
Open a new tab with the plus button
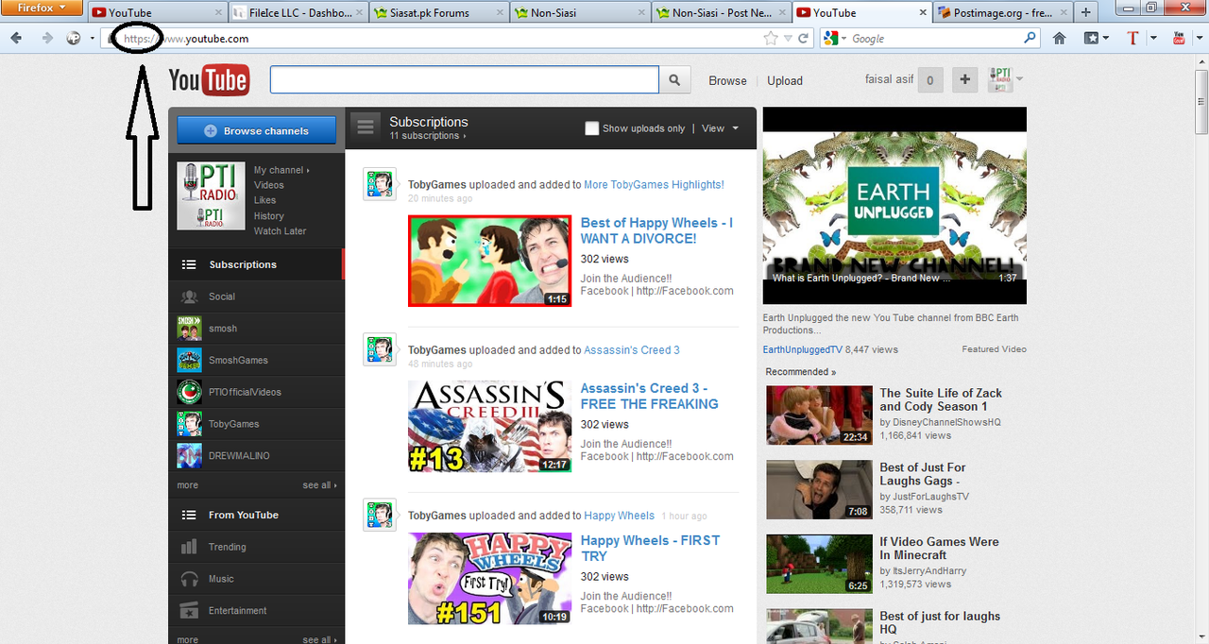pyautogui.click(x=1085, y=12)
